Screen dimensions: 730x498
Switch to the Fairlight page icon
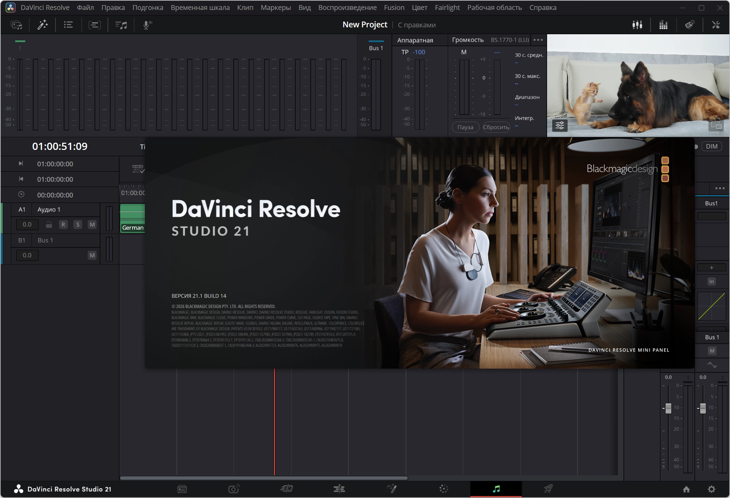[496, 489]
